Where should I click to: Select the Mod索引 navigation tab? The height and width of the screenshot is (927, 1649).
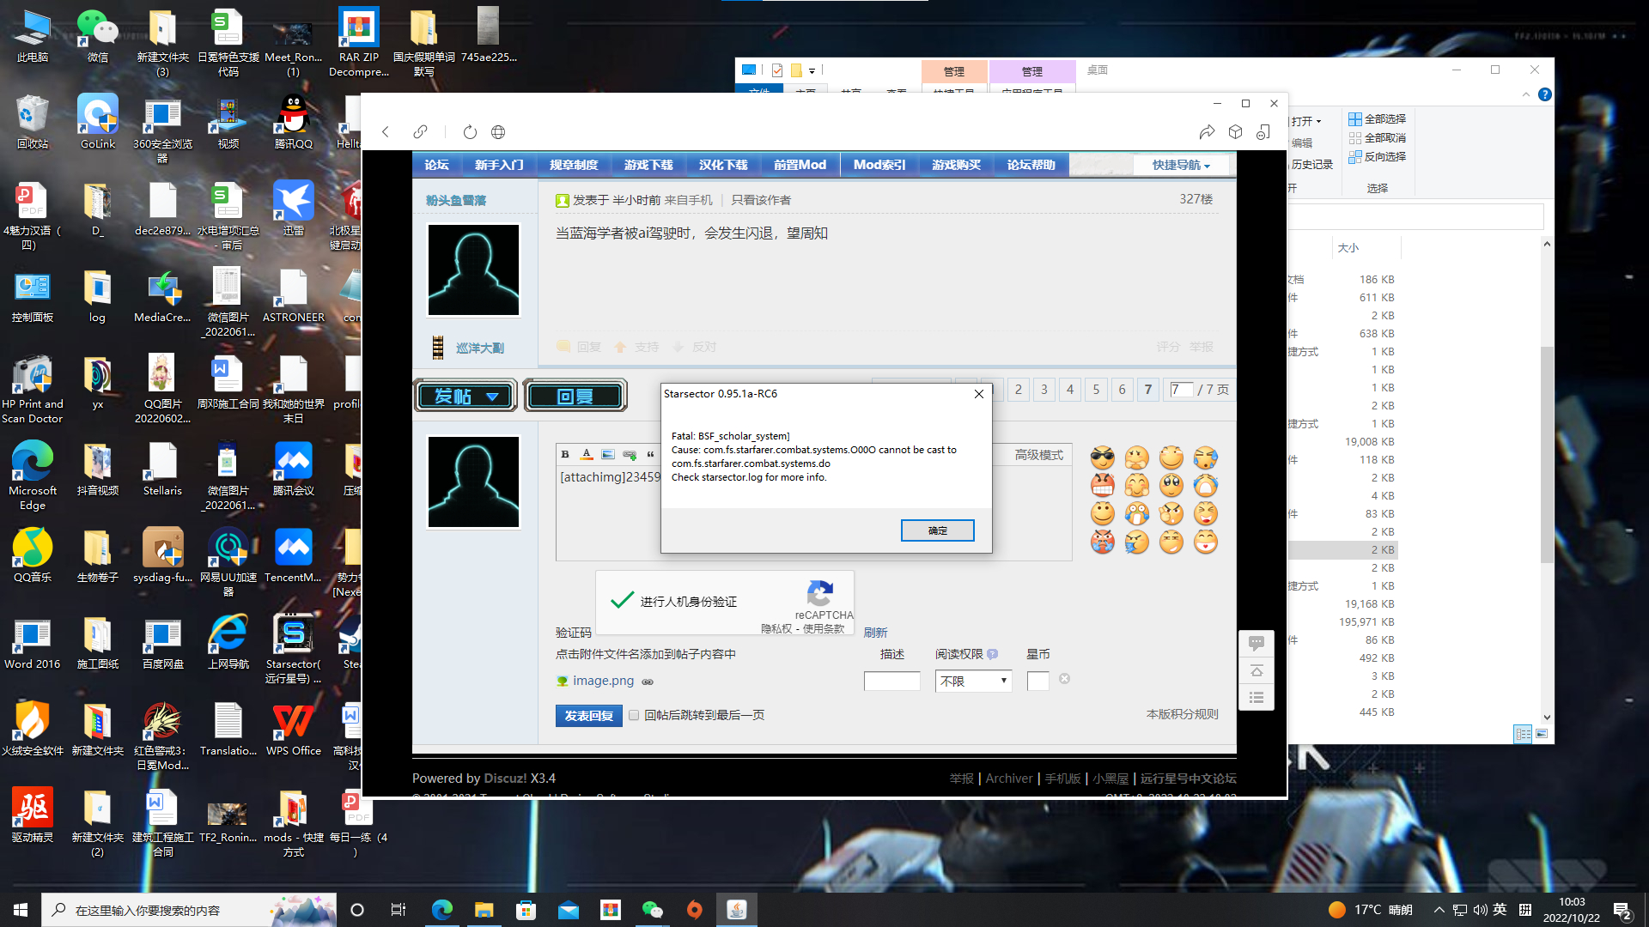(x=879, y=165)
